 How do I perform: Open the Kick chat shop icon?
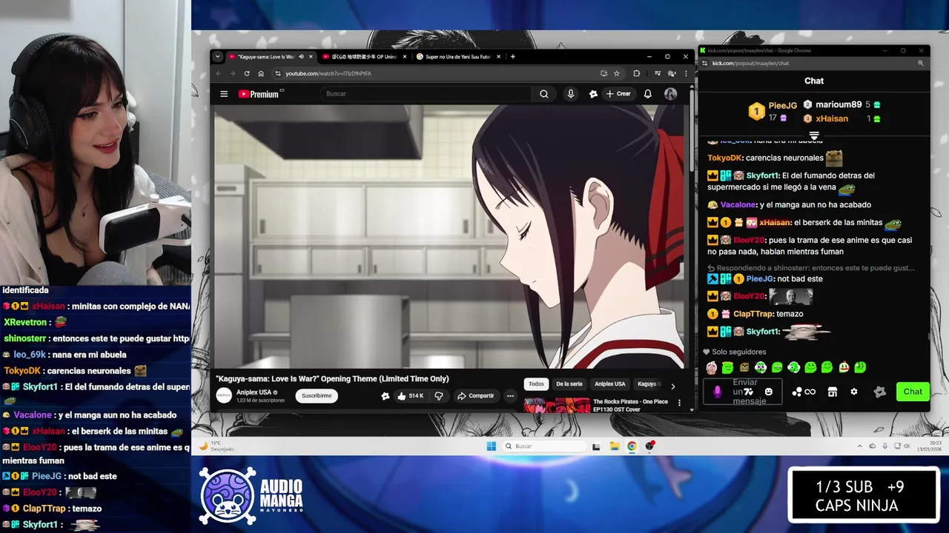(x=833, y=392)
